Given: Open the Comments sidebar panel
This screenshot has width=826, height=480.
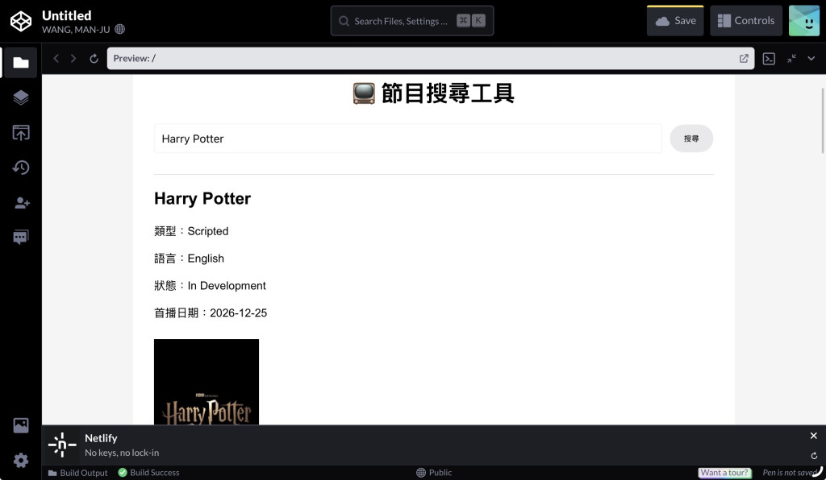Looking at the screenshot, I should point(20,238).
